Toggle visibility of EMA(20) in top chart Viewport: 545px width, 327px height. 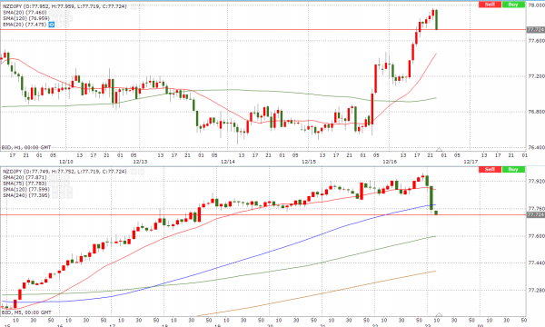(x=52, y=25)
